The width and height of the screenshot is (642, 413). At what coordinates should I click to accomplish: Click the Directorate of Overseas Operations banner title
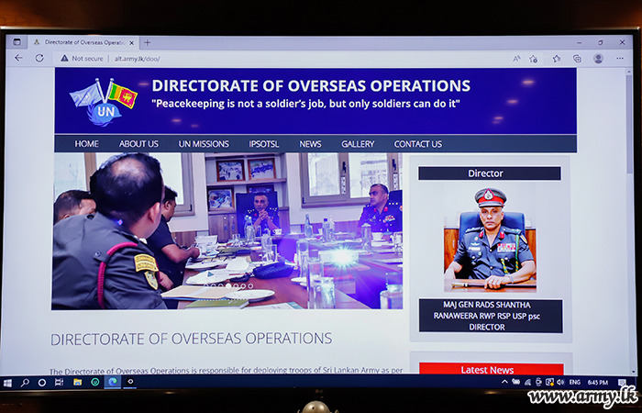point(311,85)
